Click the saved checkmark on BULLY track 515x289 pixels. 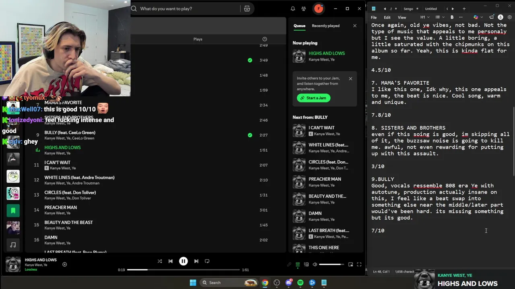pyautogui.click(x=250, y=135)
